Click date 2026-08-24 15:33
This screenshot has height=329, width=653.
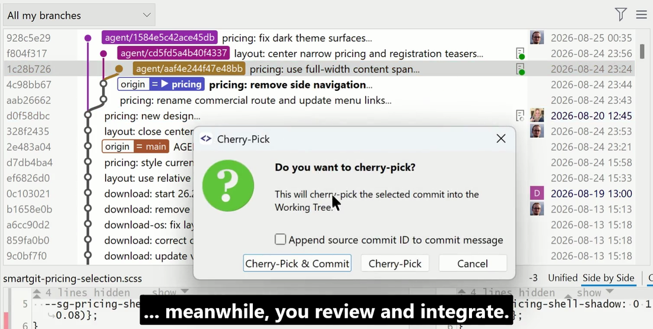[591, 178]
